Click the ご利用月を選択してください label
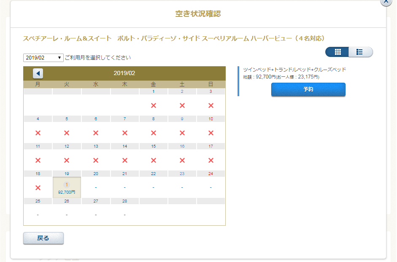This screenshot has height=262, width=397. [x=98, y=58]
